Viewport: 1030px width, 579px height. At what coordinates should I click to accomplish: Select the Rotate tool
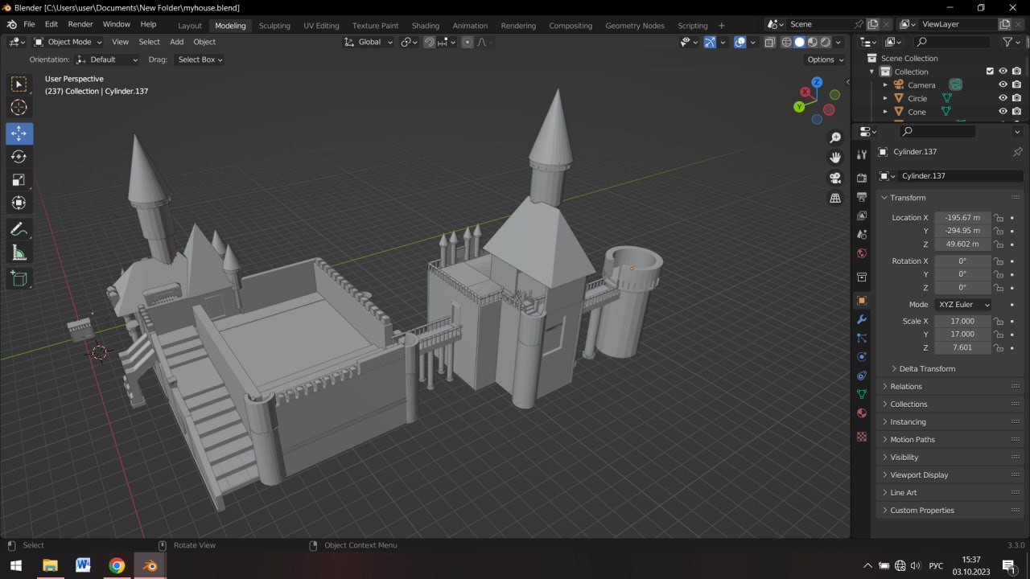coord(19,156)
